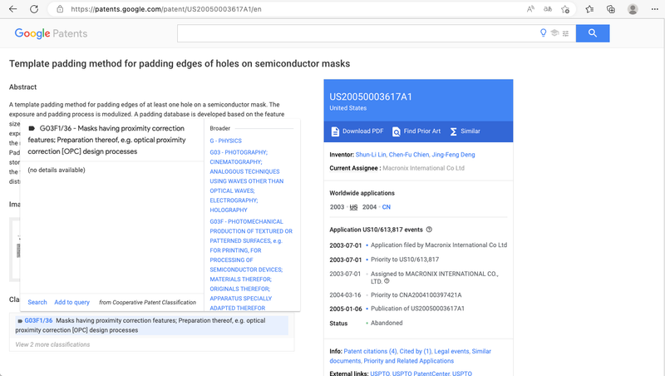Click the CN worldwide application link
This screenshot has width=665, height=376.
pyautogui.click(x=387, y=206)
